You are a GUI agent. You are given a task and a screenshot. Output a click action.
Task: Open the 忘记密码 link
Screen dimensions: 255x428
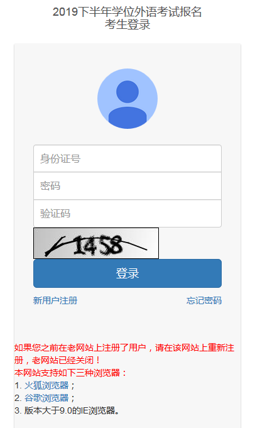pyautogui.click(x=204, y=300)
